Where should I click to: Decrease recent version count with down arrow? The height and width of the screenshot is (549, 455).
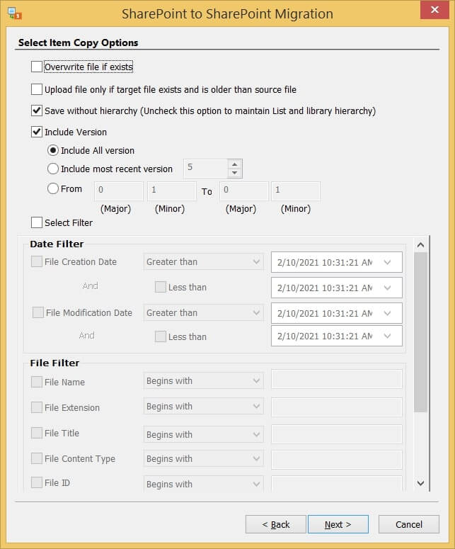[x=235, y=173]
